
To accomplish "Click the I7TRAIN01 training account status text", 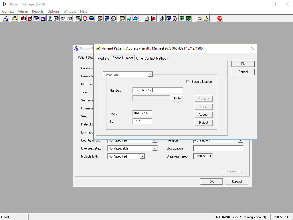I will click(x=241, y=217).
